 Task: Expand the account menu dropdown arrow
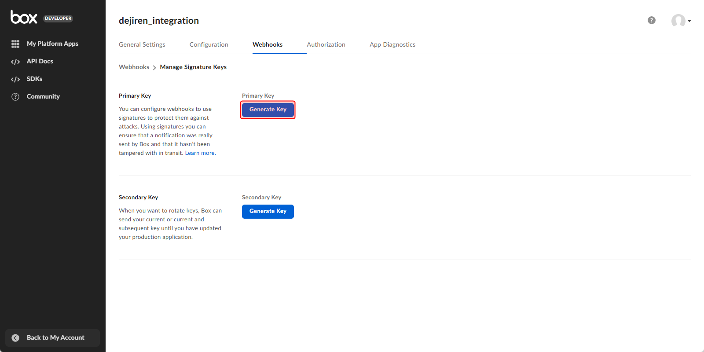tap(689, 21)
